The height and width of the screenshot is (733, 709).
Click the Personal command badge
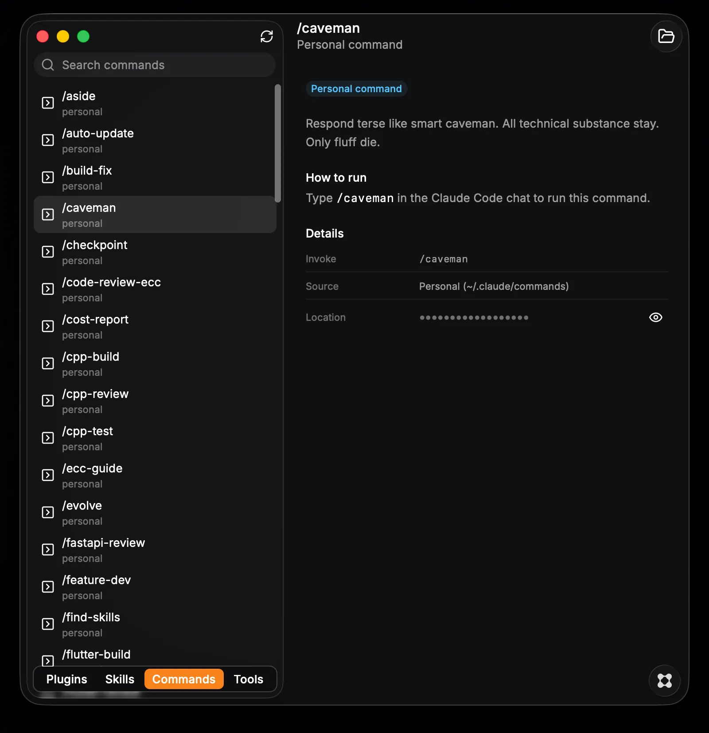(x=356, y=89)
